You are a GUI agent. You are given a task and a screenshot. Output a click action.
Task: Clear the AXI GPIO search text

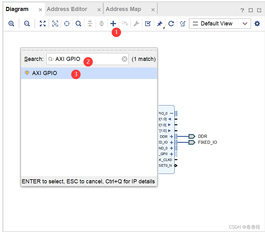point(124,59)
